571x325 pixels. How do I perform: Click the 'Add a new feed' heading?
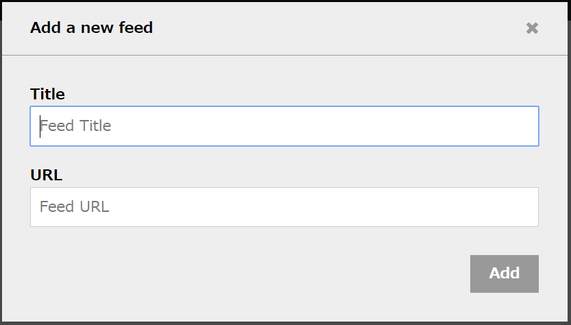point(91,28)
